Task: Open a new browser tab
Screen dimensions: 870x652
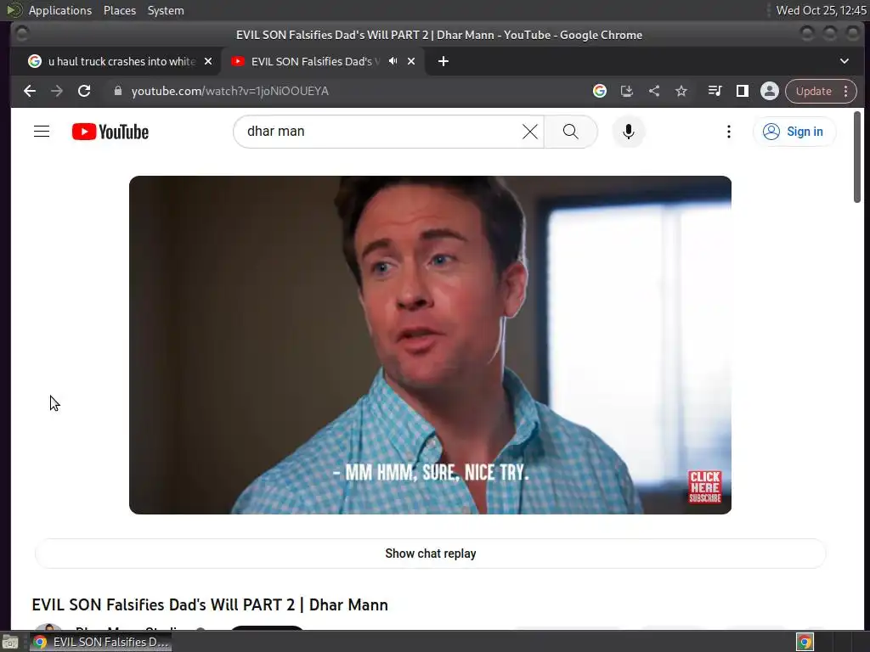Action: pos(443,61)
